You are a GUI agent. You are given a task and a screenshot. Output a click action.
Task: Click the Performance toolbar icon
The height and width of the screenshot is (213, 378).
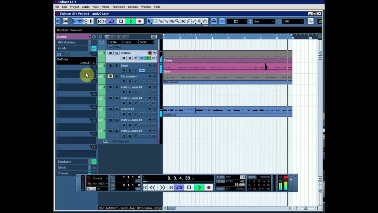pyautogui.click(x=66, y=21)
